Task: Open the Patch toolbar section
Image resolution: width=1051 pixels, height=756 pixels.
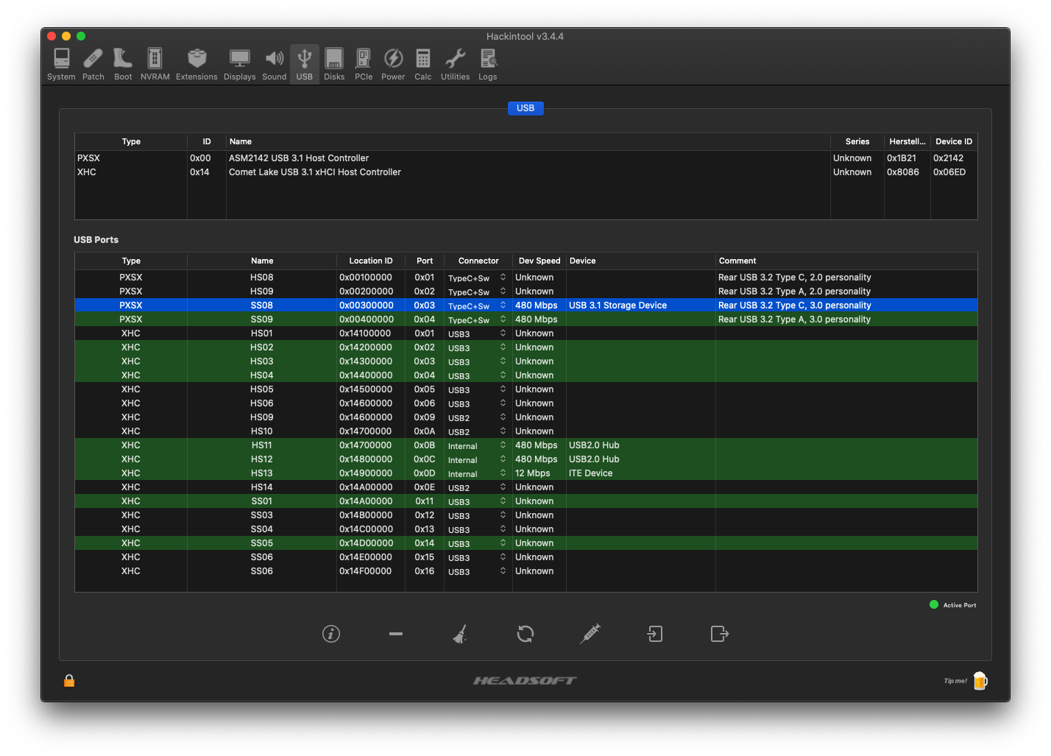Action: 93,64
